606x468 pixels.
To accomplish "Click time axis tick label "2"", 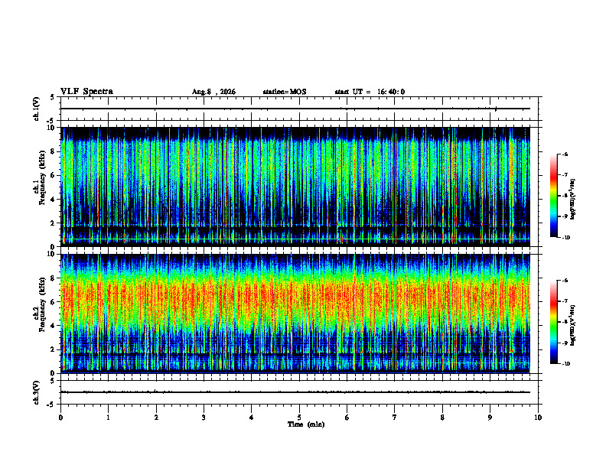I will point(156,418).
